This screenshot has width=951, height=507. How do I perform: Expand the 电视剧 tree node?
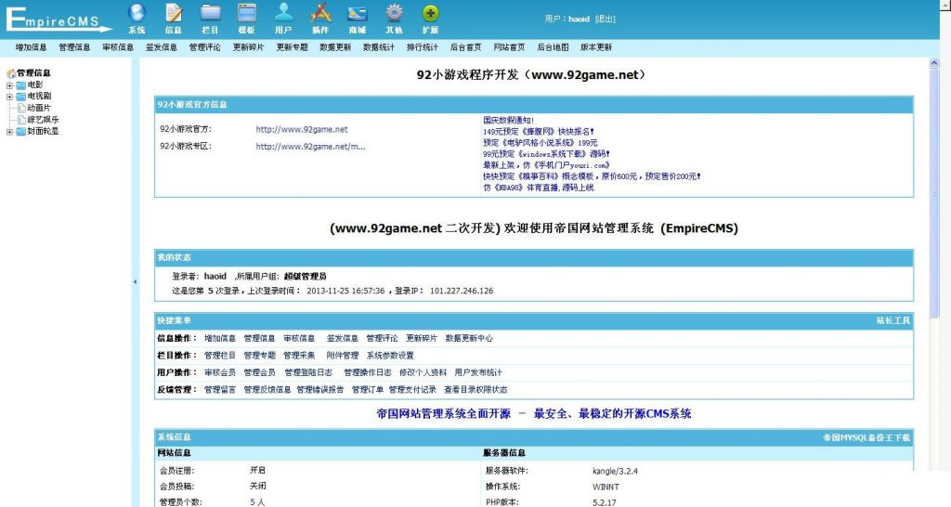tap(9, 97)
